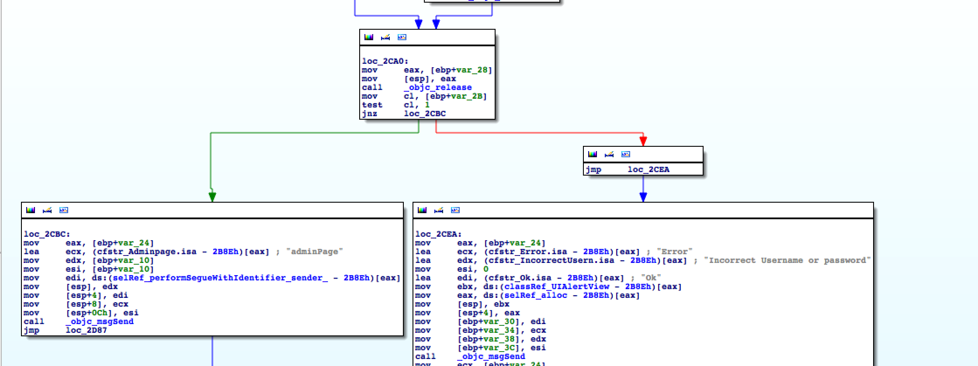978x366 pixels.
Task: Click group nodes icon in the jmp loc_2CEA block
Action: click(626, 154)
